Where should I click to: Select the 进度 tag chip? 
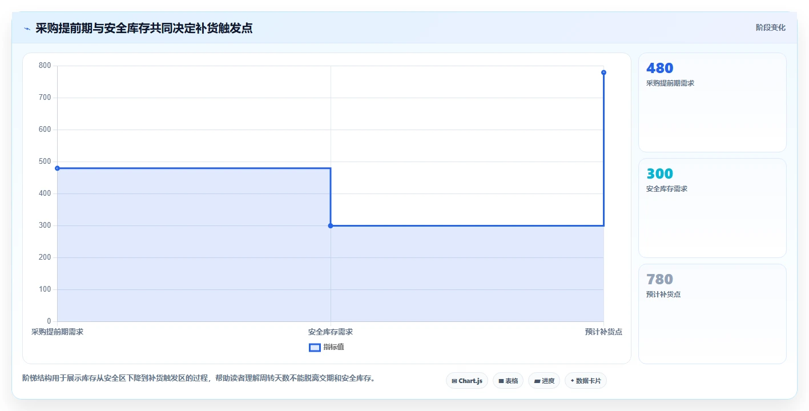pos(544,381)
